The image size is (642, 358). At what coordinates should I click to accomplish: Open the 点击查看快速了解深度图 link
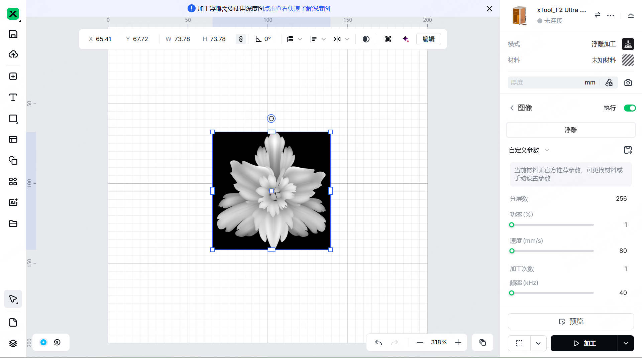click(297, 9)
